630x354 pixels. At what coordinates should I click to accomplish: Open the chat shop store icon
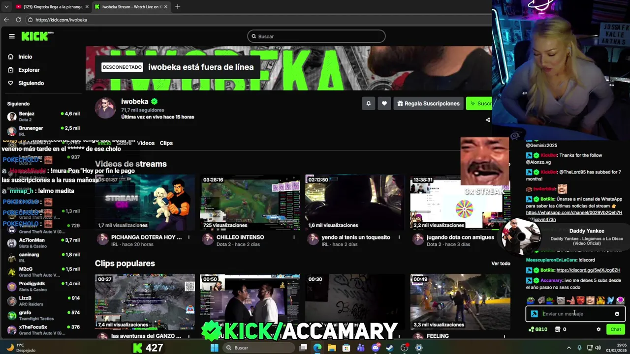click(x=558, y=329)
